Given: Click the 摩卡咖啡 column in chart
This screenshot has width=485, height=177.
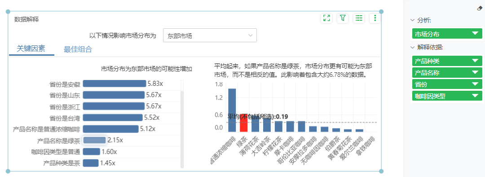Looking at the screenshot, I should tap(290, 127).
